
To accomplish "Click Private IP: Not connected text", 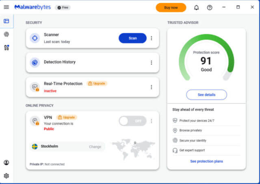I will (x=47, y=164).
